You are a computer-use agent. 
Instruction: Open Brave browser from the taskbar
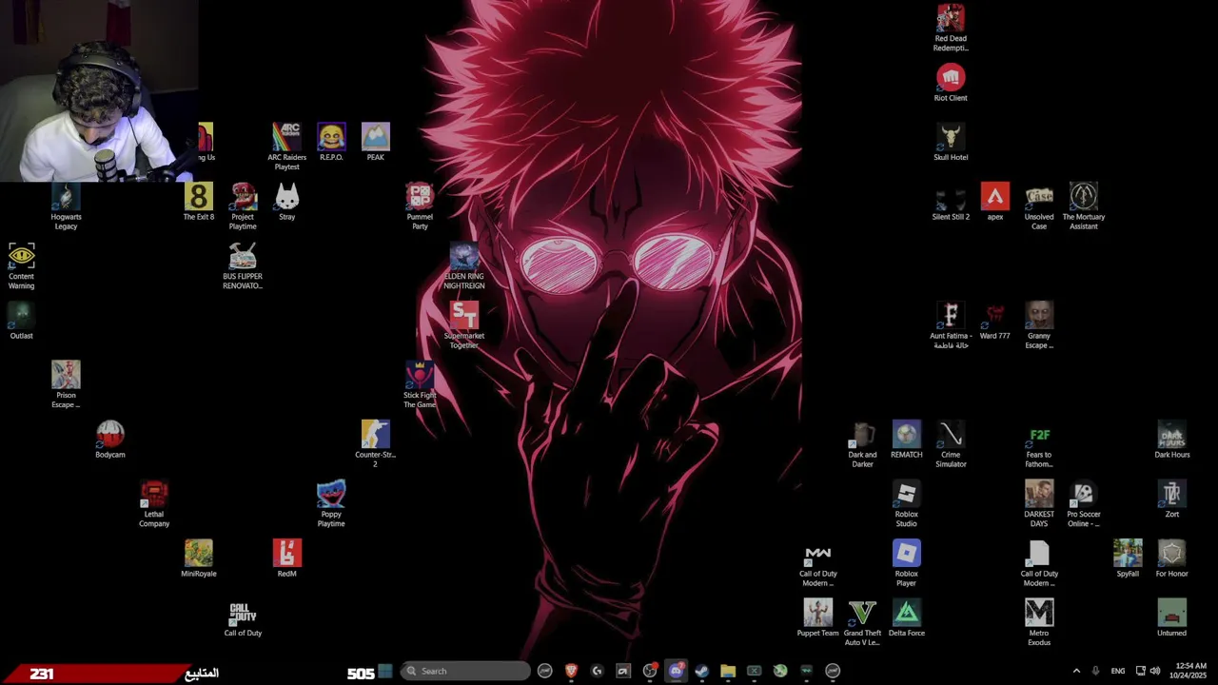571,671
